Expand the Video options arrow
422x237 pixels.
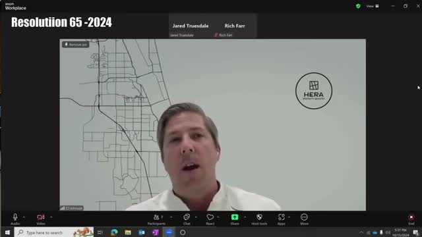(x=51, y=217)
